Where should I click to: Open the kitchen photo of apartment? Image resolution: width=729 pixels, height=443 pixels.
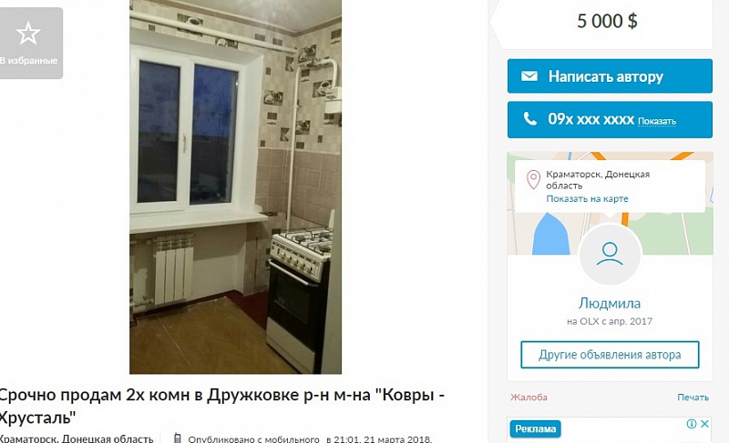(235, 187)
